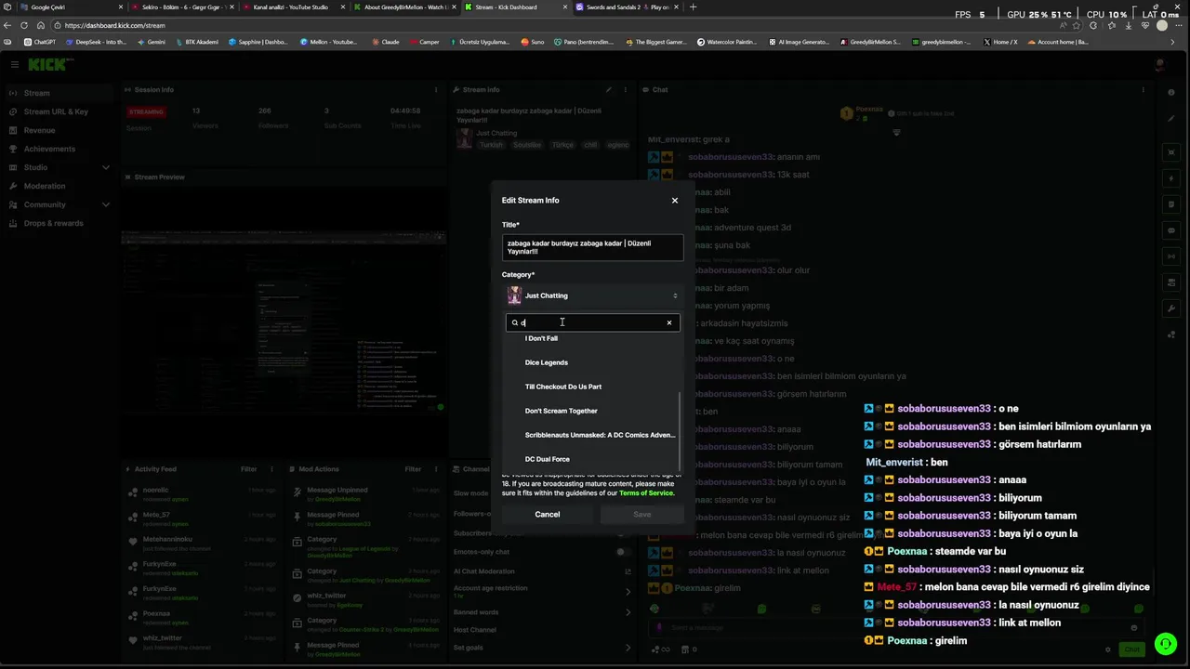Open the Terms of Service link
The width and height of the screenshot is (1190, 669).
pyautogui.click(x=647, y=492)
